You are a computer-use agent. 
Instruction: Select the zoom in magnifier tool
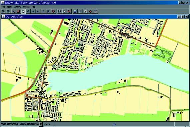coord(3,11)
